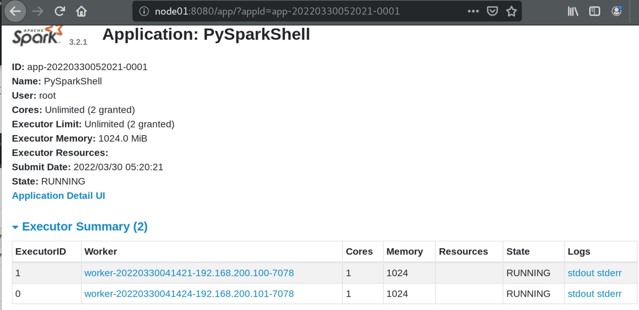Viewport: 639px width, 310px height.
Task: Click the Cores: Unlimited (2 granted) line
Action: (x=73, y=110)
